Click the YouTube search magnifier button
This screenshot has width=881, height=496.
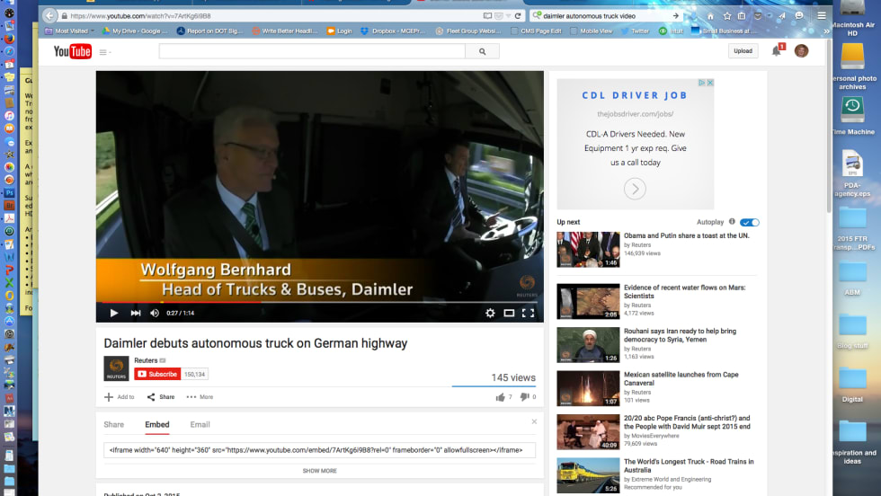tap(483, 52)
